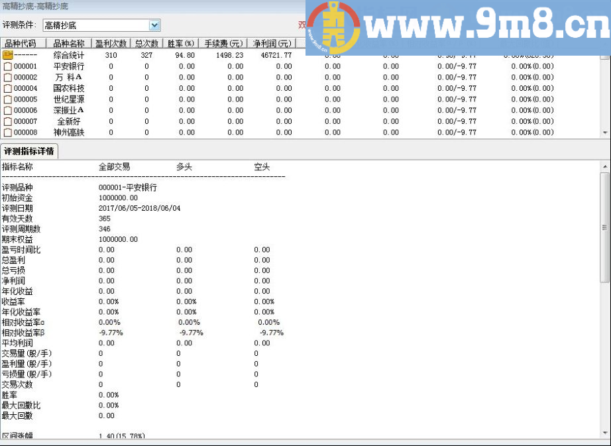This screenshot has width=611, height=446.
Task: Select stock name 全新好 in list
Action: click(68, 121)
